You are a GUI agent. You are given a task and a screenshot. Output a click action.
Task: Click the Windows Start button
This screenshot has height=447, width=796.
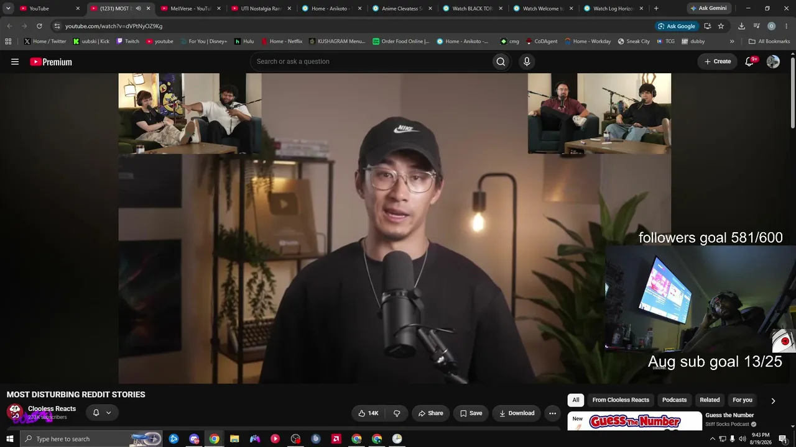(9, 439)
